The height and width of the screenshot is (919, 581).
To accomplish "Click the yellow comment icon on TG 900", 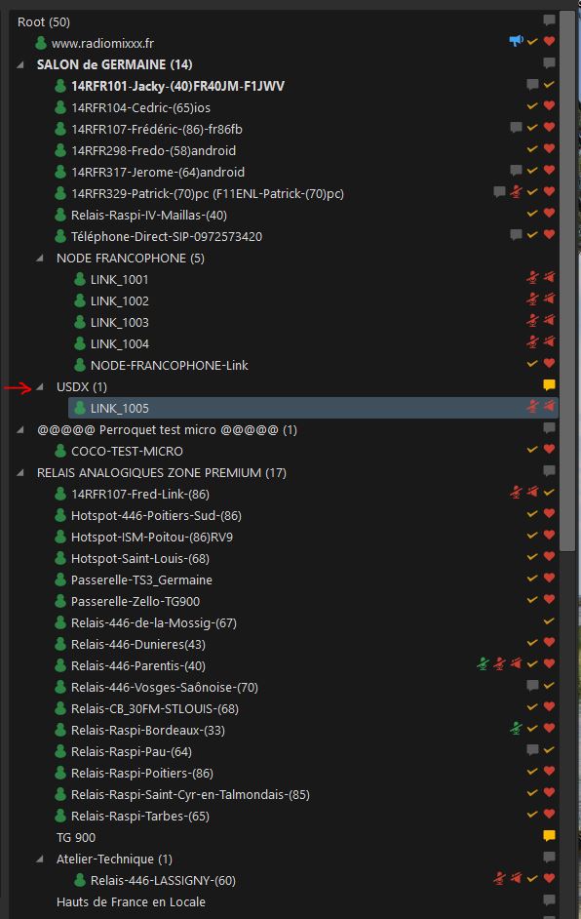I will 549,836.
